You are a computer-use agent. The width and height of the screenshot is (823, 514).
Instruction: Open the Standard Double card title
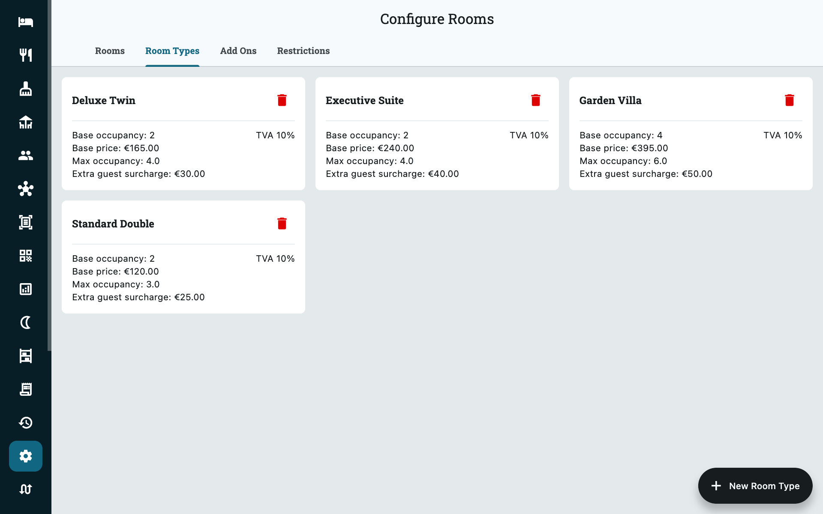point(113,224)
